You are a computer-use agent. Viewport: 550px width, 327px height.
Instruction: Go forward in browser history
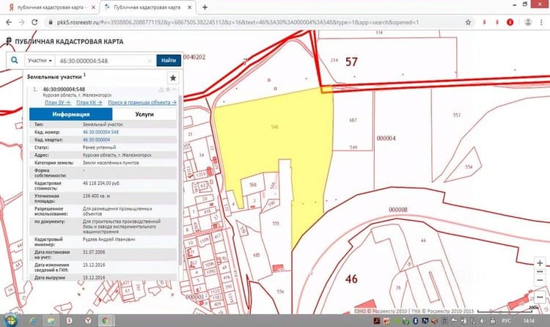(x=22, y=22)
